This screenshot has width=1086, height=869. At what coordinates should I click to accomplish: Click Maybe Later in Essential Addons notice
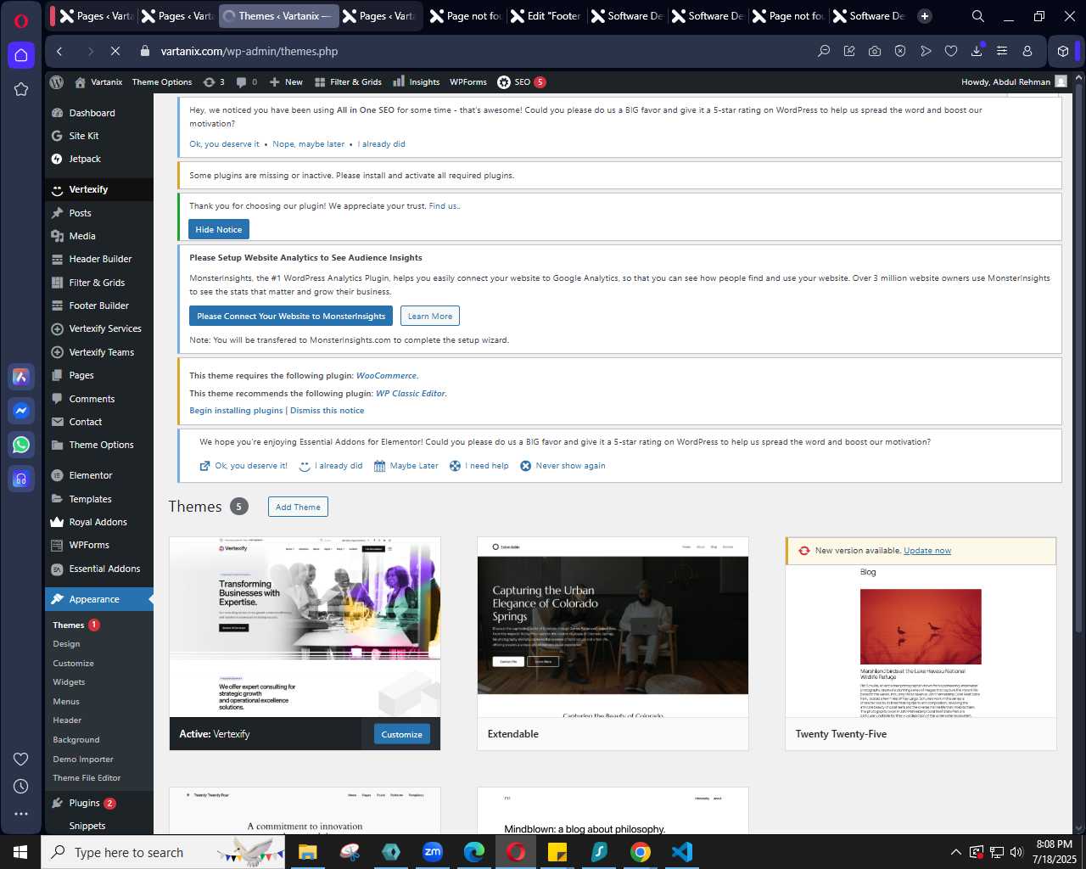[x=406, y=466]
